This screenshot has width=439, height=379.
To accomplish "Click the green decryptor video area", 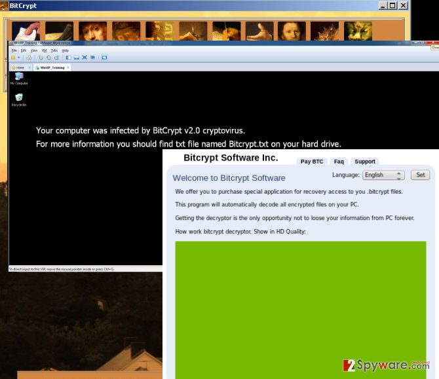I will click(x=301, y=310).
